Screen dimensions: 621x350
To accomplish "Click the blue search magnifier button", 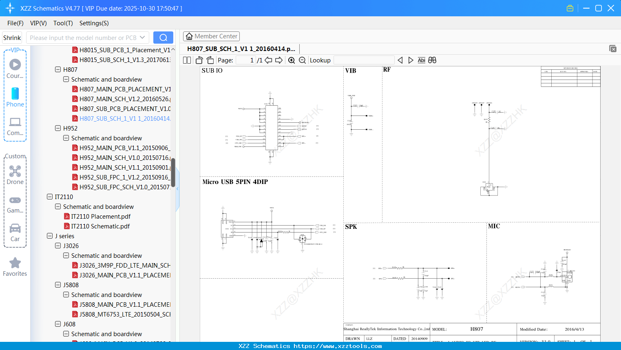I will (163, 38).
